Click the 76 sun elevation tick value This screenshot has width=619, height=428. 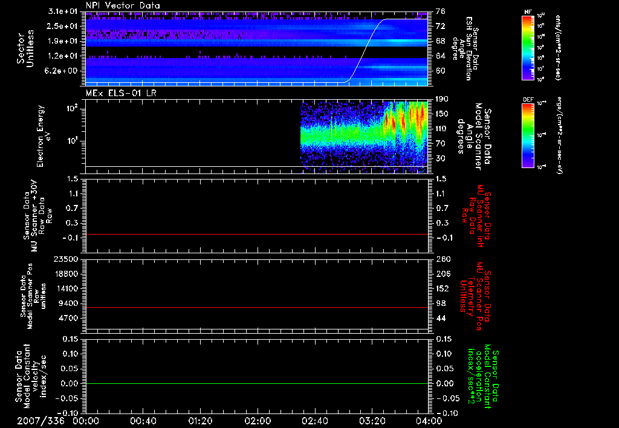click(441, 11)
